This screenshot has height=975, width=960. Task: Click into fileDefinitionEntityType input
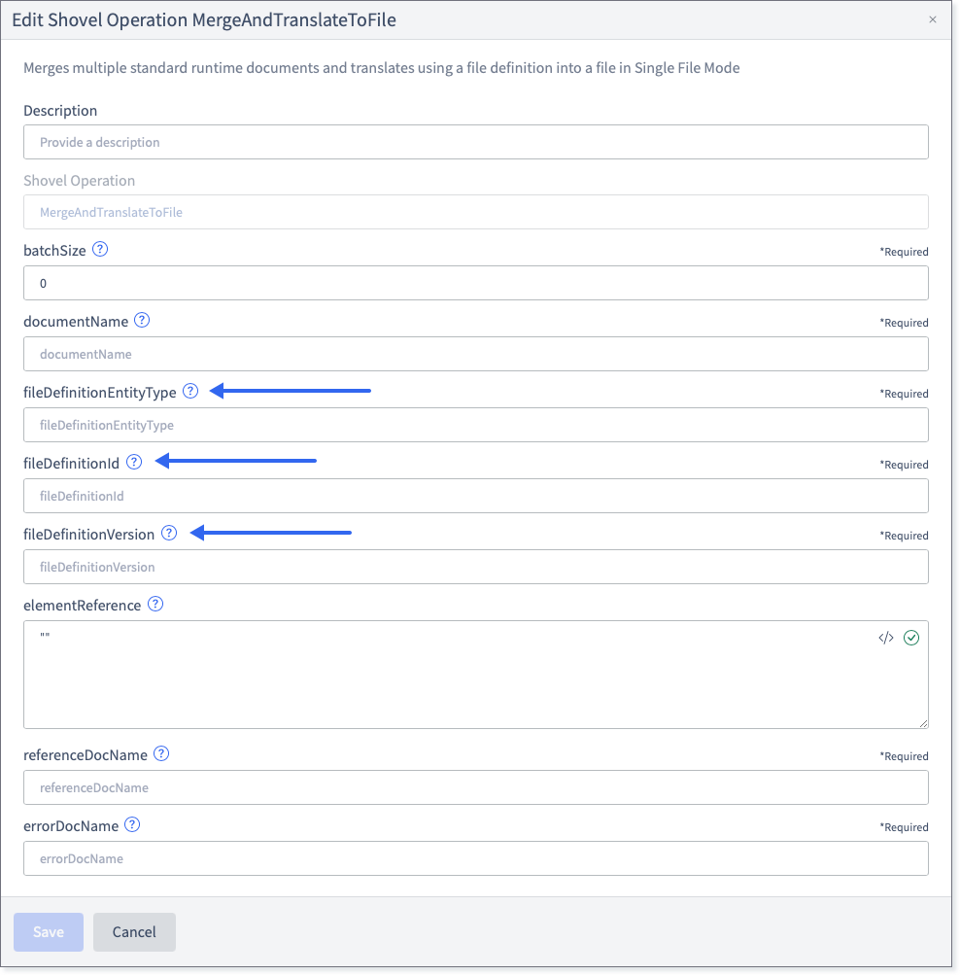(x=476, y=425)
